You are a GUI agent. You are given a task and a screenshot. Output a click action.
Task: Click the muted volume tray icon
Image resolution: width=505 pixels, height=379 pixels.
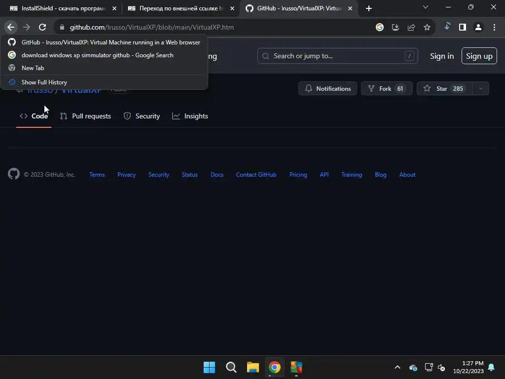click(441, 367)
